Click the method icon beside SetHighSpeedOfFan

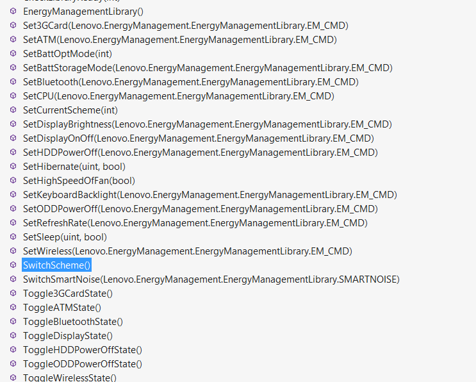pos(13,180)
